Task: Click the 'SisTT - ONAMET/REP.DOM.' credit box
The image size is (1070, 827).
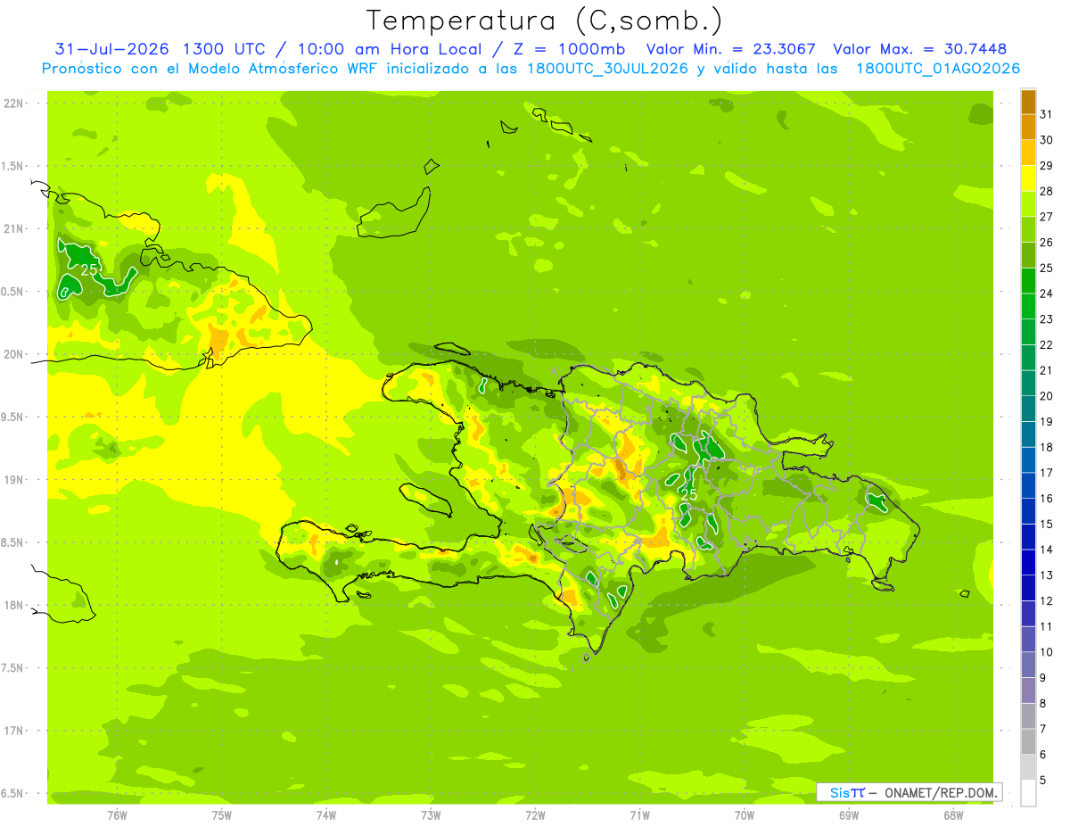Action: pos(909,792)
